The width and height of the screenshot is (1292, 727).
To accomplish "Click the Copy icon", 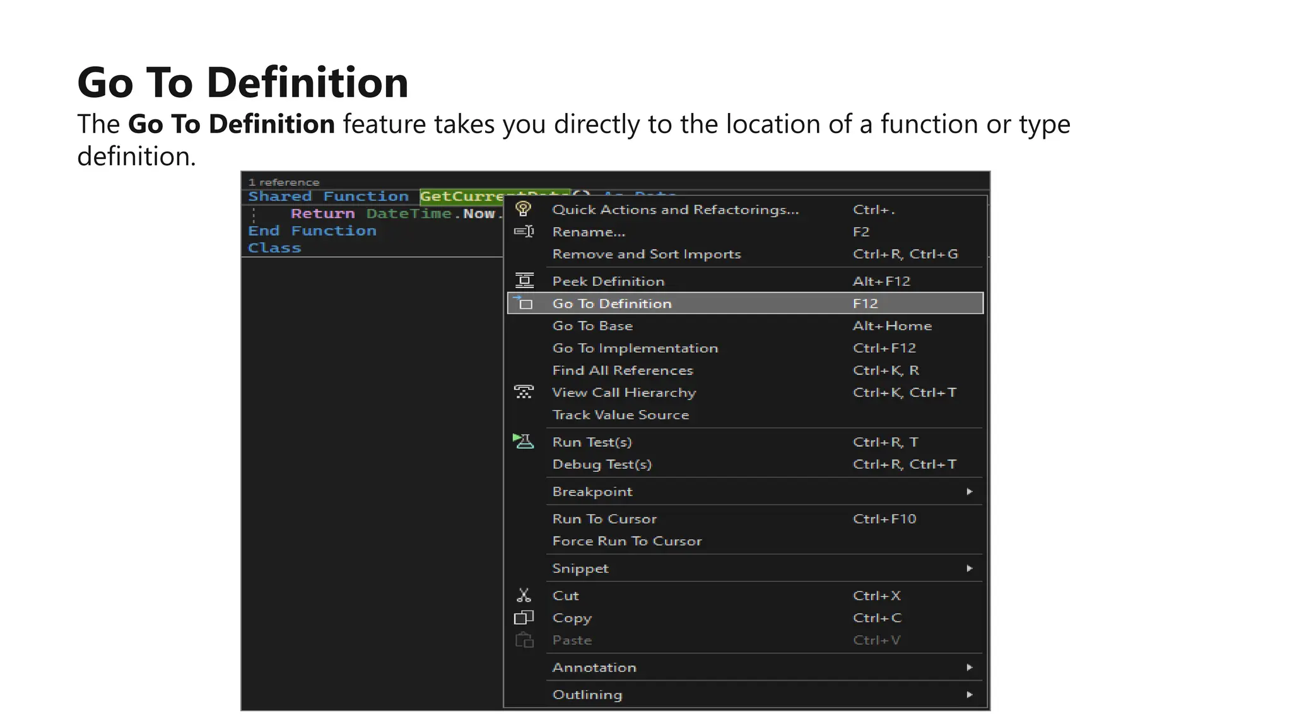I will point(524,617).
